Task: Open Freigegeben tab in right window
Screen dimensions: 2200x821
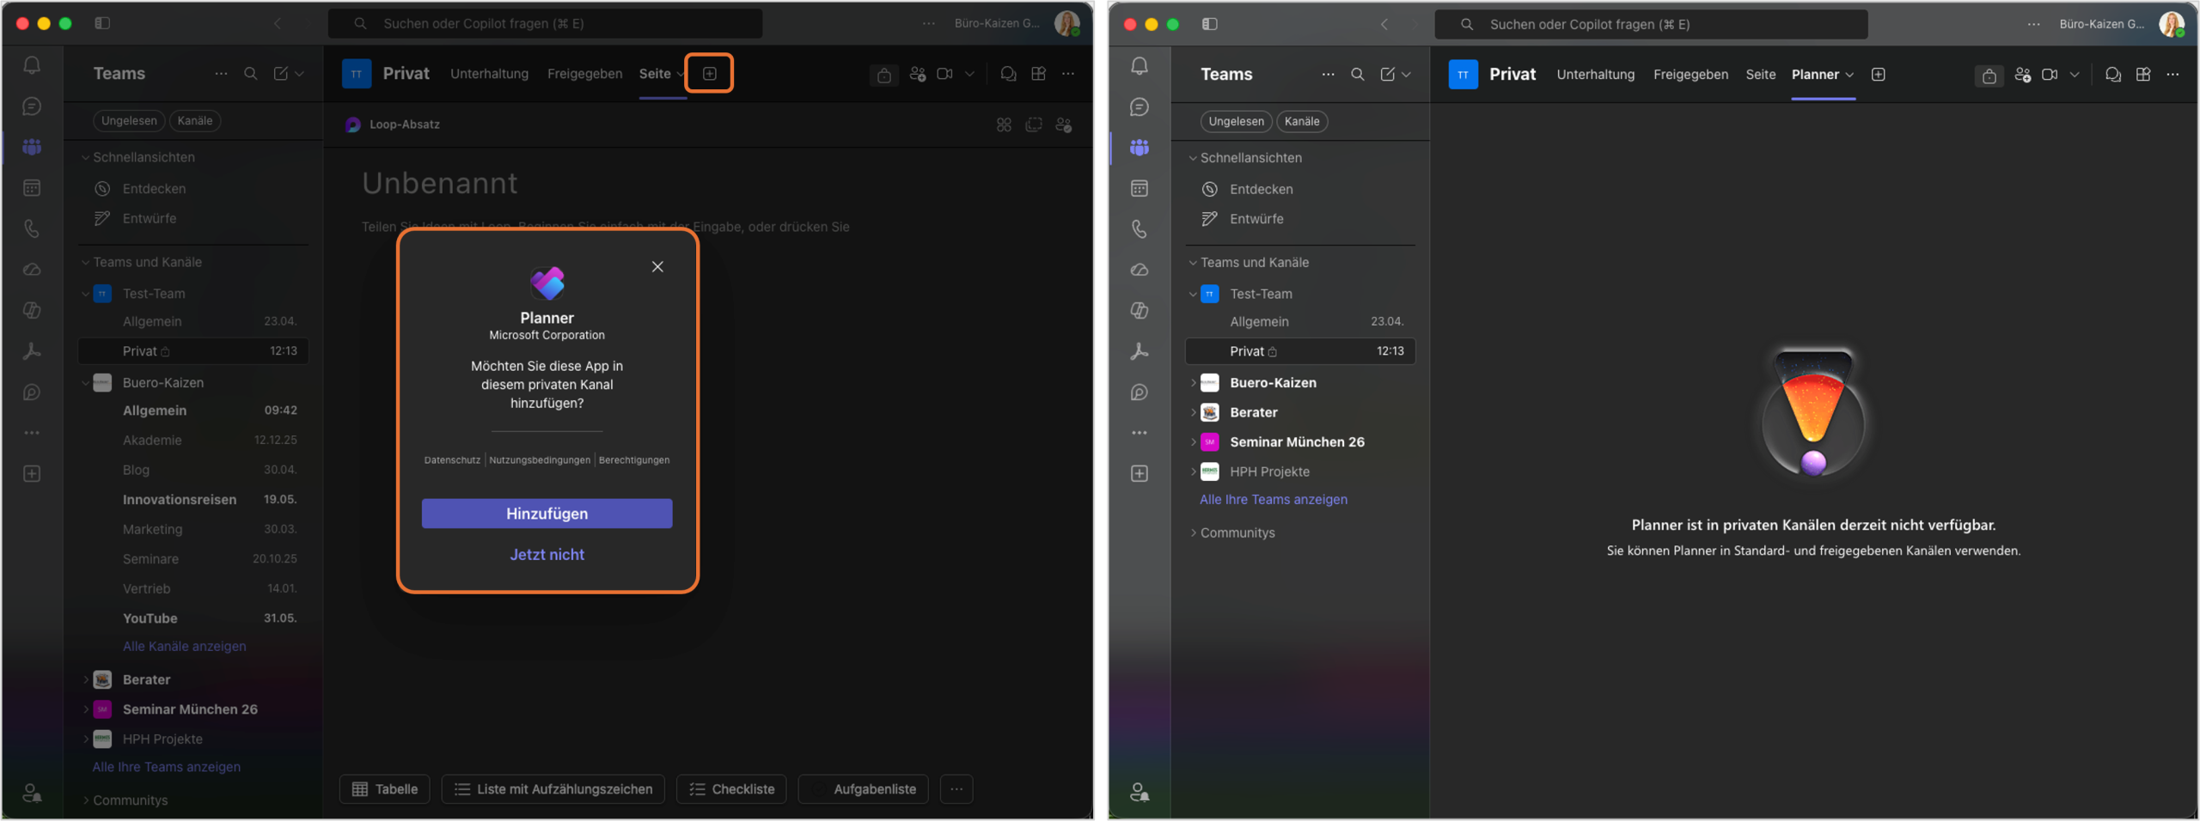Action: click(x=1690, y=75)
